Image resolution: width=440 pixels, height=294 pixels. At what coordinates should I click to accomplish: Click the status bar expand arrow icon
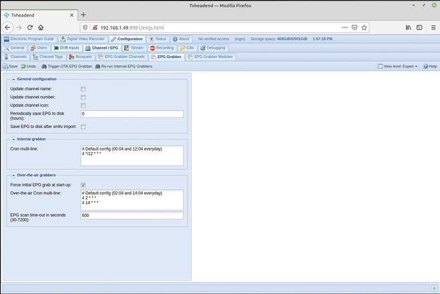click(434, 288)
